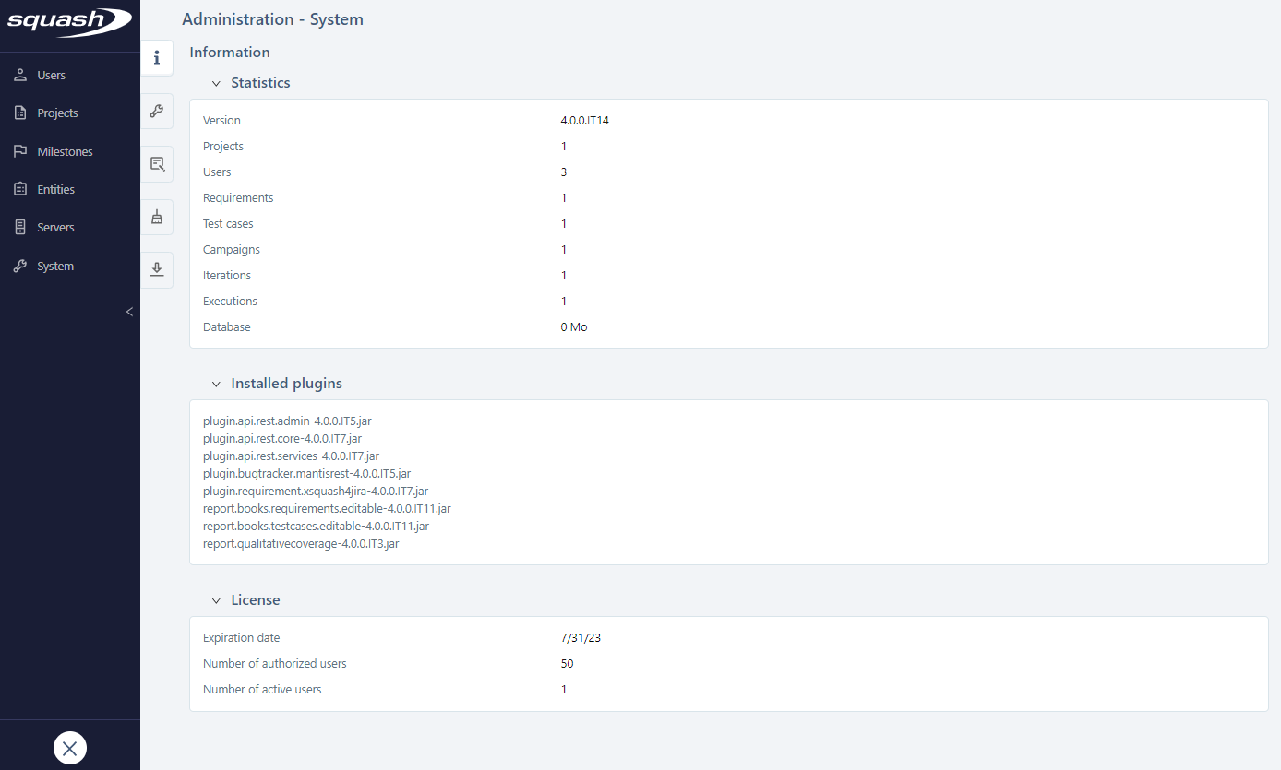Open the log messages panel icon
The height and width of the screenshot is (770, 1281).
pyautogui.click(x=157, y=163)
